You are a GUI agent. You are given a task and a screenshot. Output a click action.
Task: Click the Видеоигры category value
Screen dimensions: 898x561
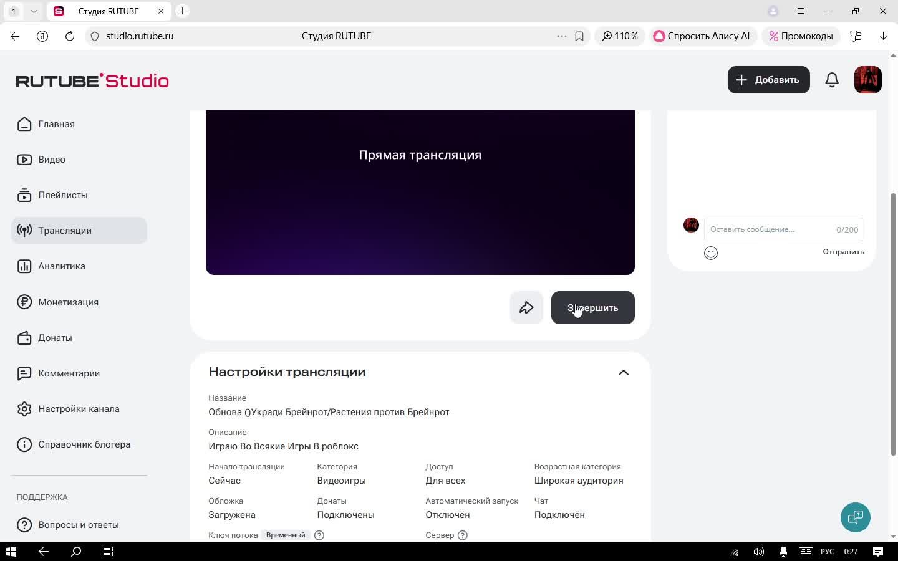coord(341,481)
